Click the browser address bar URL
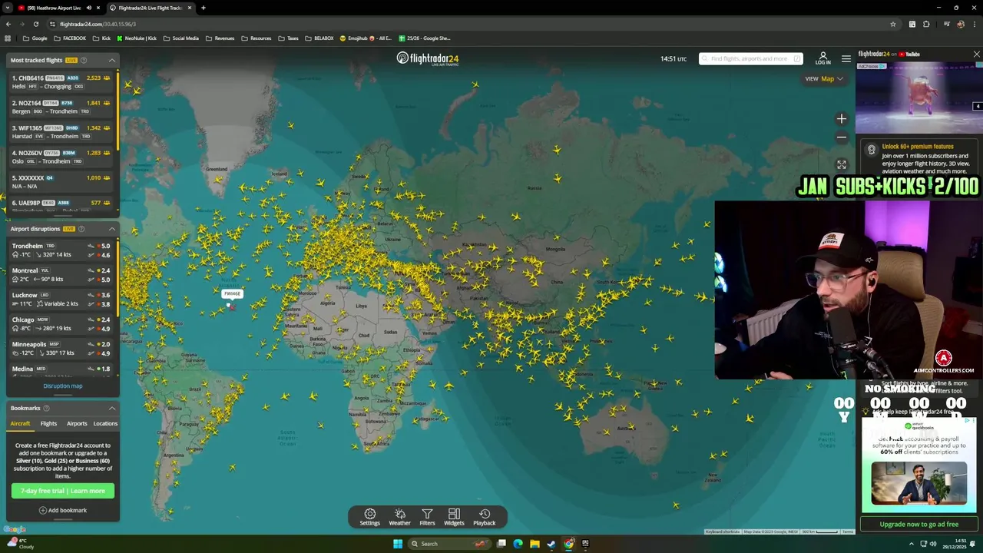 point(98,24)
